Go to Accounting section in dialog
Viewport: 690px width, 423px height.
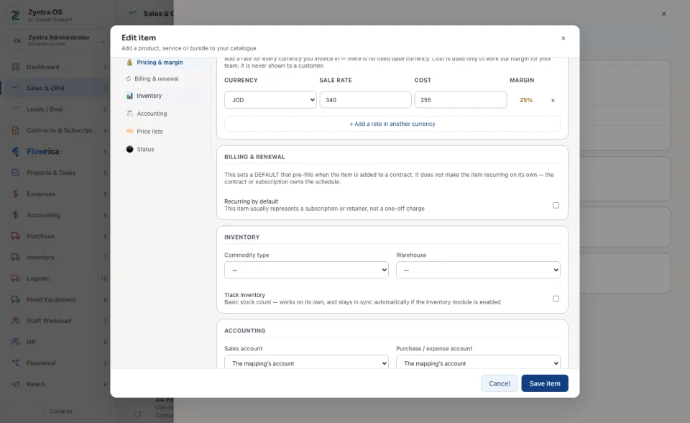pos(152,113)
